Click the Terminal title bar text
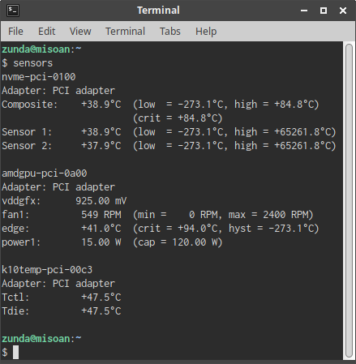 [x=158, y=11]
